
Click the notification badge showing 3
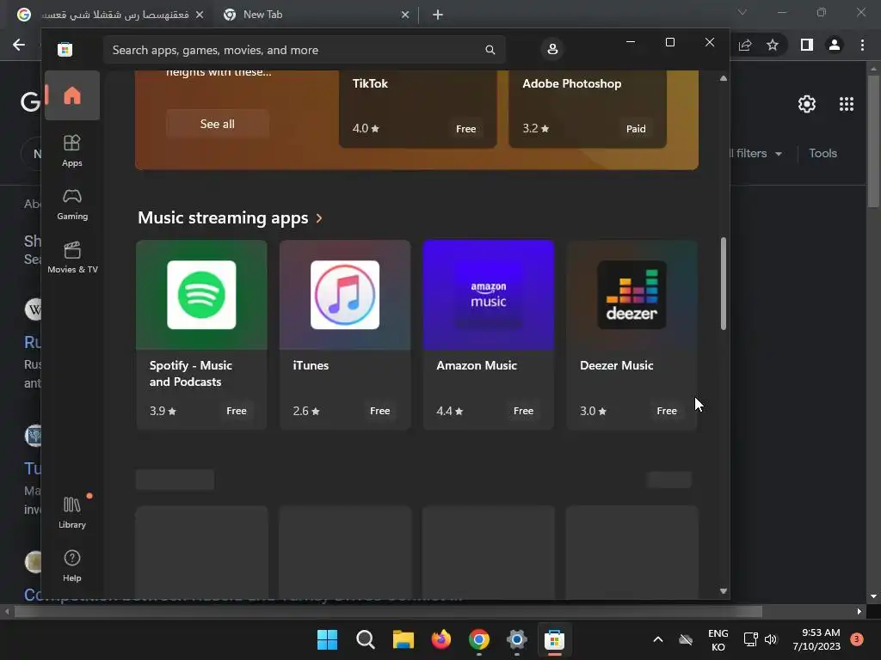click(x=857, y=639)
